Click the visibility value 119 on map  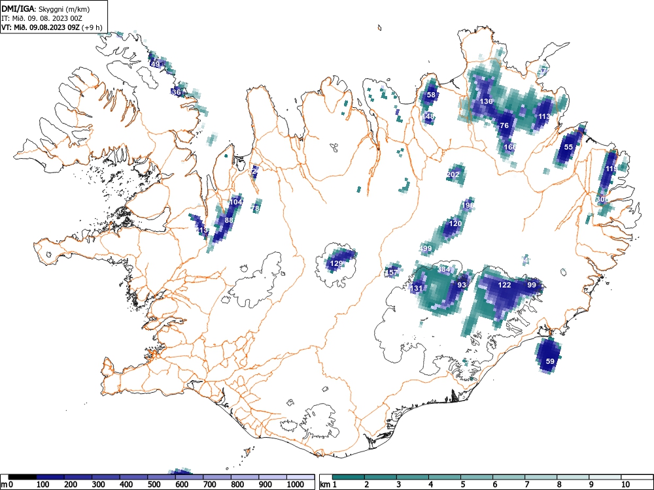coord(611,169)
